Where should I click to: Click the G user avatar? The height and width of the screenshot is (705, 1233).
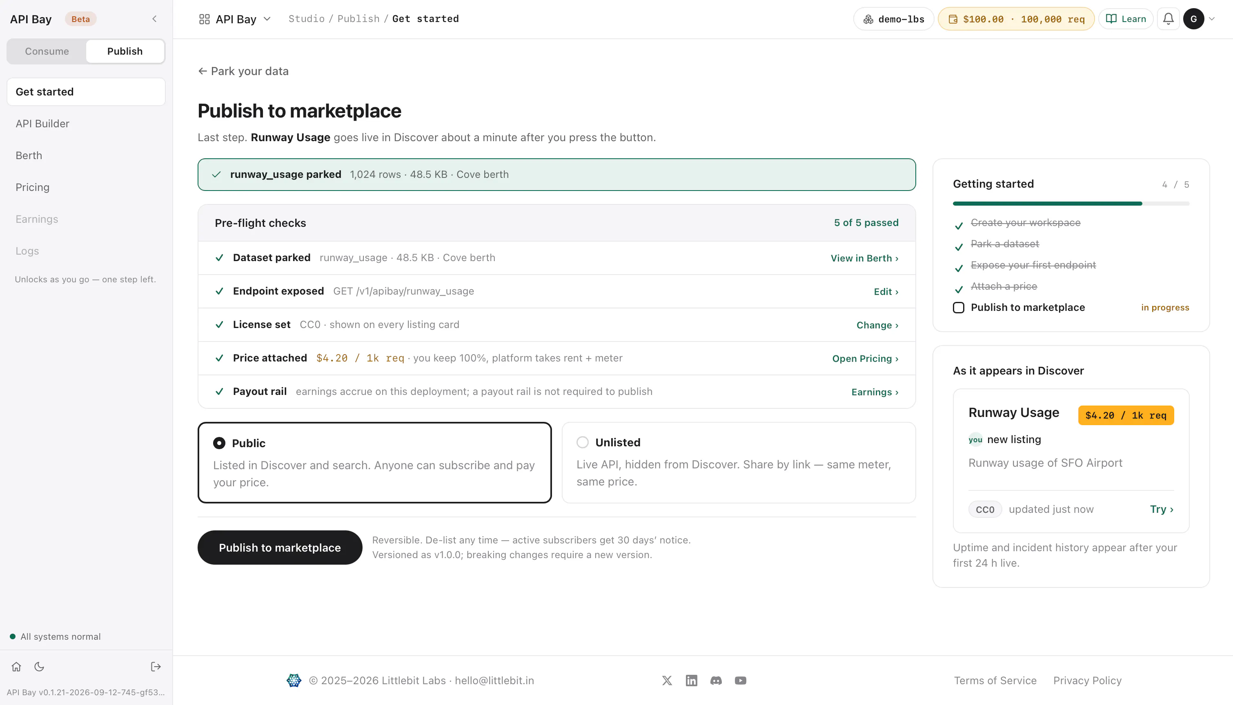[x=1193, y=19]
